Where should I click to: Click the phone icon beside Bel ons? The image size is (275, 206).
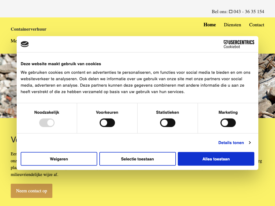[x=230, y=12]
